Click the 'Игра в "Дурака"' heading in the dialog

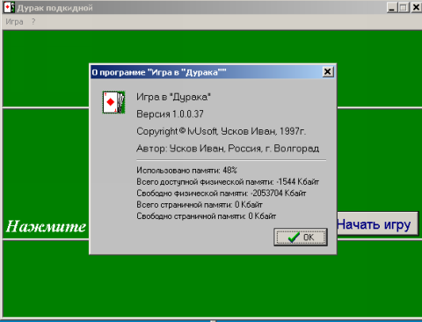coord(173,97)
